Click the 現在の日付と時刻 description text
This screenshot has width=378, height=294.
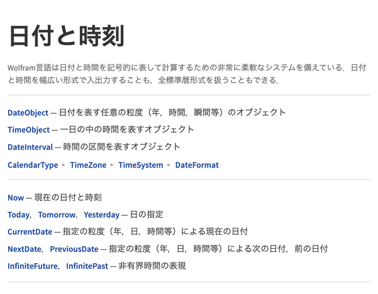(x=68, y=198)
